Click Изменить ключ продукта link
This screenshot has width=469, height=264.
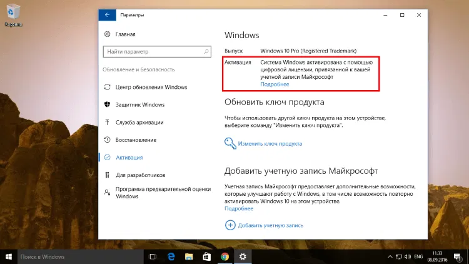pos(270,144)
